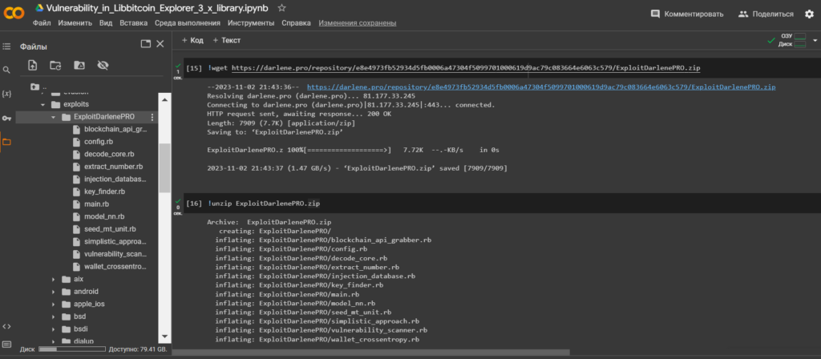Open the settings gear icon
This screenshot has width=821, height=359.
(x=809, y=14)
